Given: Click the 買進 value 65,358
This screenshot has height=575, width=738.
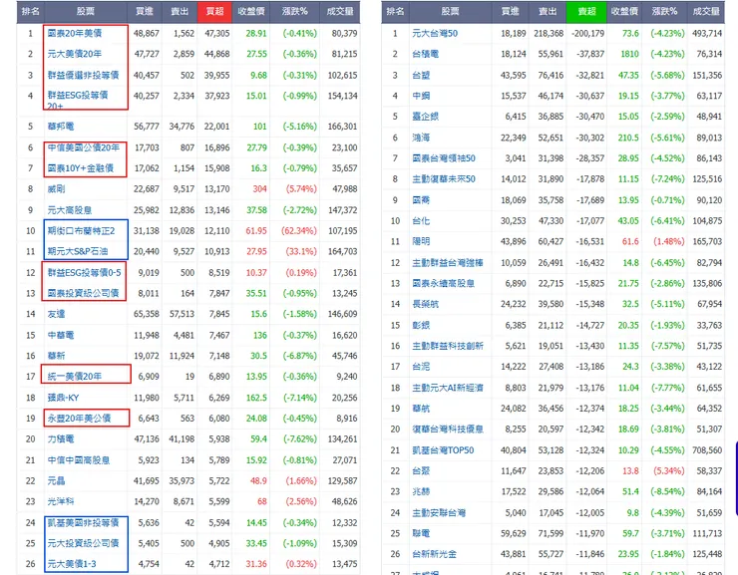Looking at the screenshot, I should point(147,314).
